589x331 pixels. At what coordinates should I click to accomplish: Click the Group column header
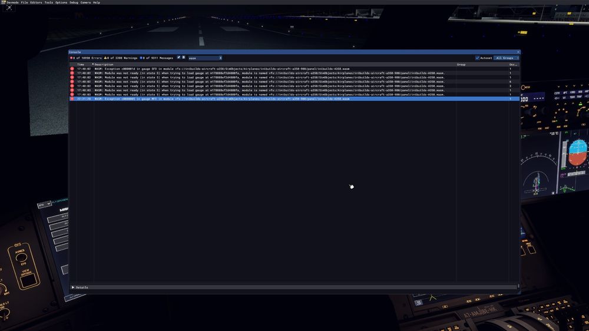point(461,64)
